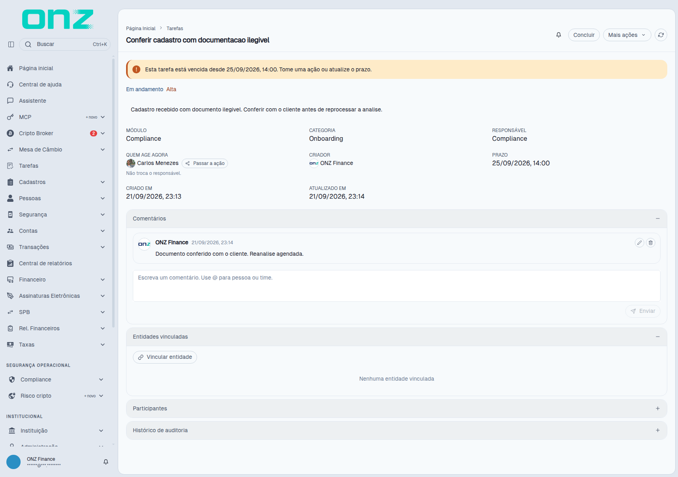Viewport: 678px width, 477px height.
Task: Expand the Histórico de auditoria section
Action: [657, 430]
